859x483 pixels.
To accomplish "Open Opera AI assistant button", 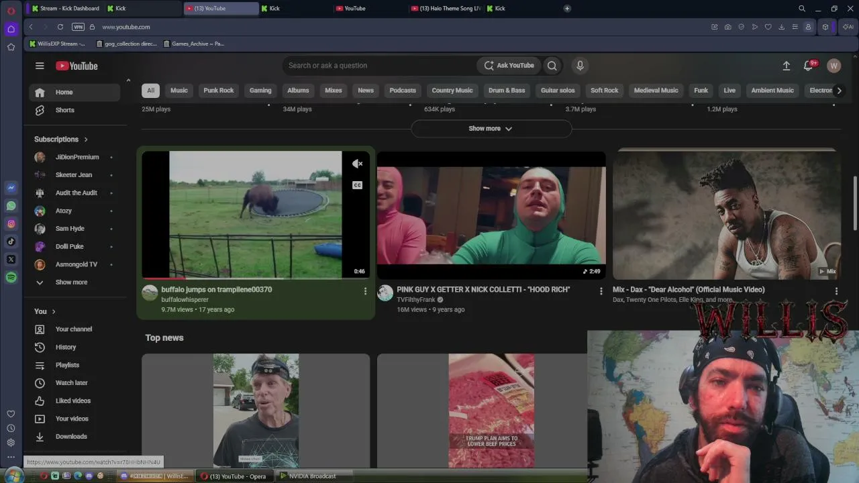I will (x=848, y=27).
